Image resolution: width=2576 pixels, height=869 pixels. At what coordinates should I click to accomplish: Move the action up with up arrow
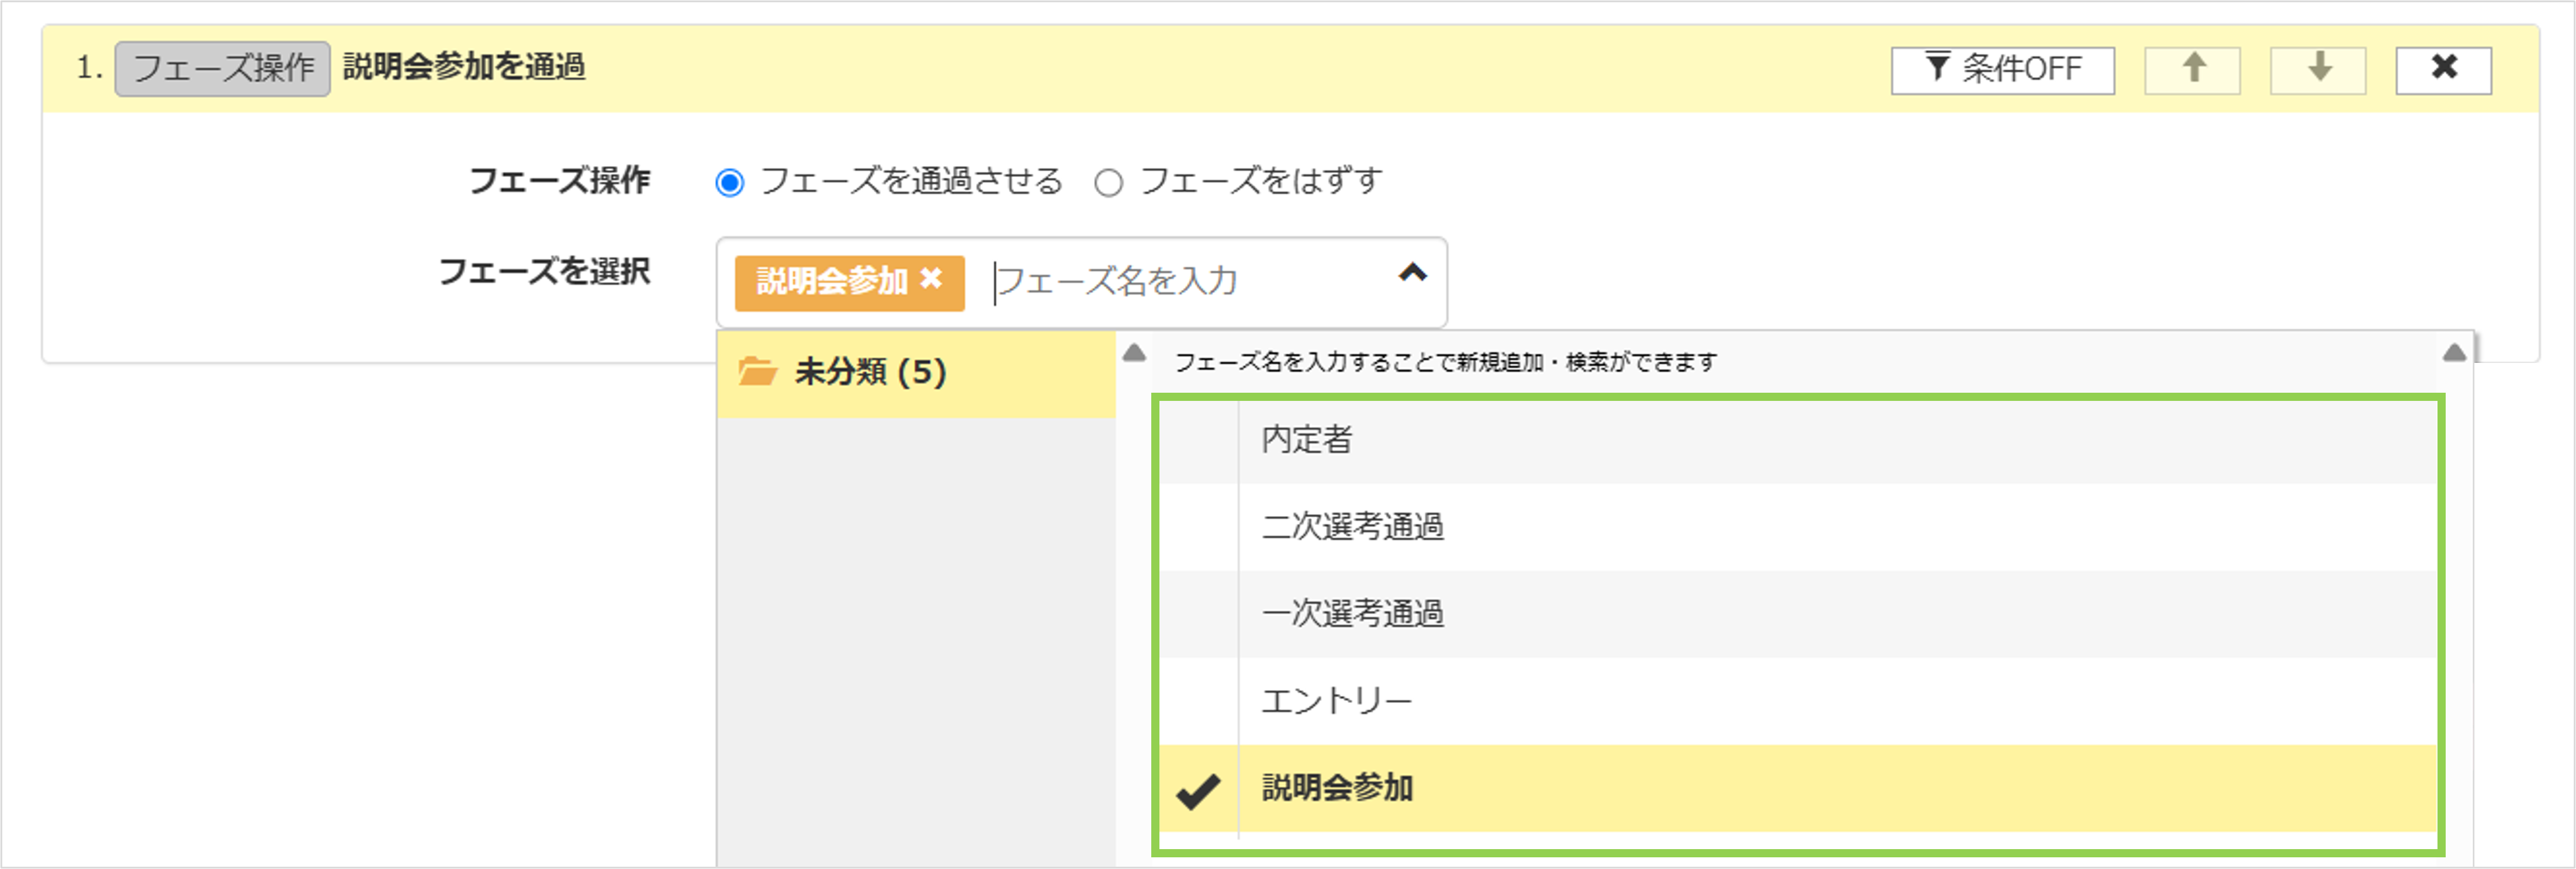tap(2192, 70)
